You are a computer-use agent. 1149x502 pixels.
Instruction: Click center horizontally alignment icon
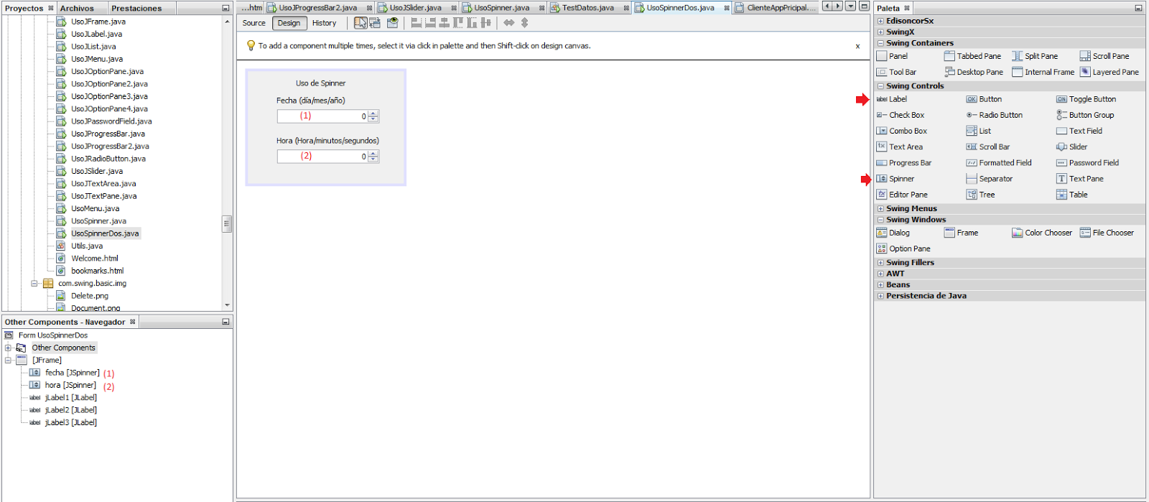click(444, 23)
